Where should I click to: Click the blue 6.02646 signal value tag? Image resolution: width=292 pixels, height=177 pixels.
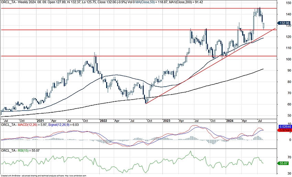pyautogui.click(x=284, y=127)
